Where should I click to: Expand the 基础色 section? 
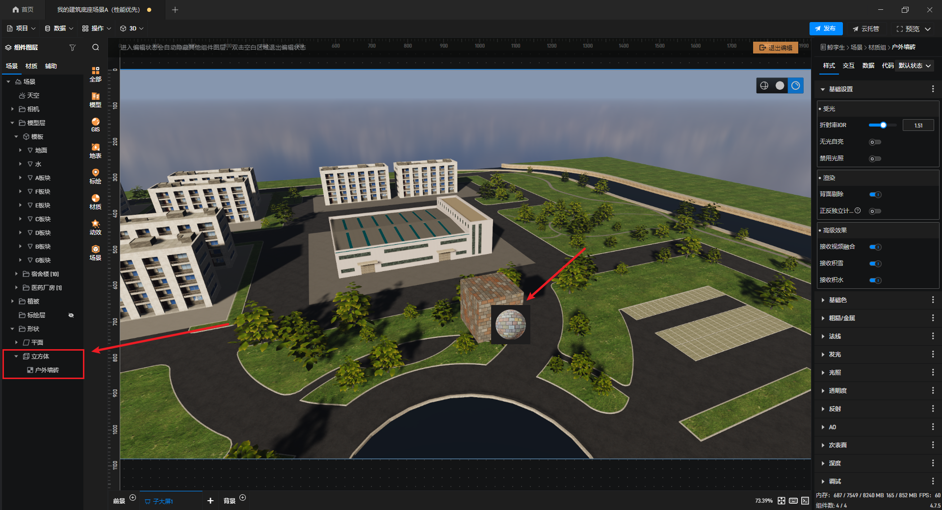pos(823,300)
